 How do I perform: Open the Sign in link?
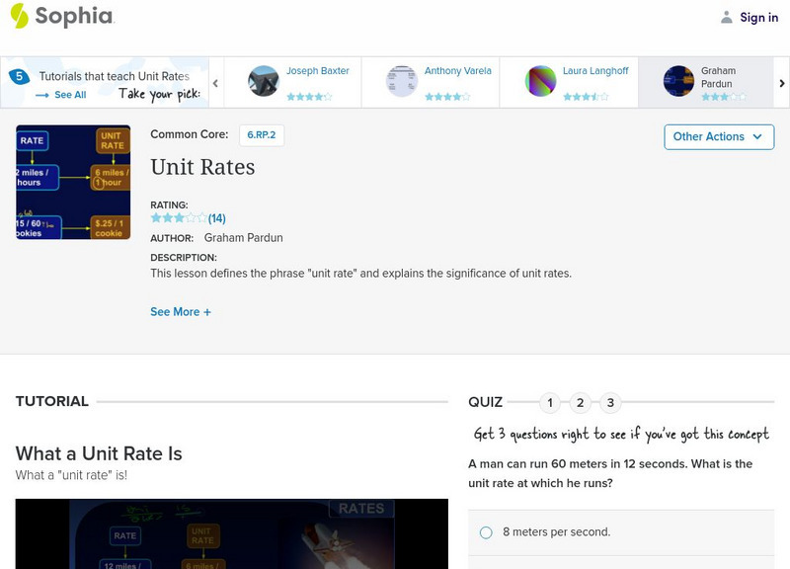click(x=758, y=17)
